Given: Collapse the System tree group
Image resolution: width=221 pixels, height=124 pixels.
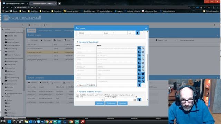Looking at the screenshot, I should 3,29.
